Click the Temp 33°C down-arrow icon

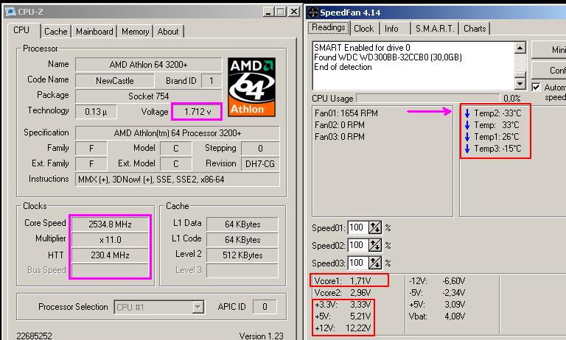(x=467, y=125)
